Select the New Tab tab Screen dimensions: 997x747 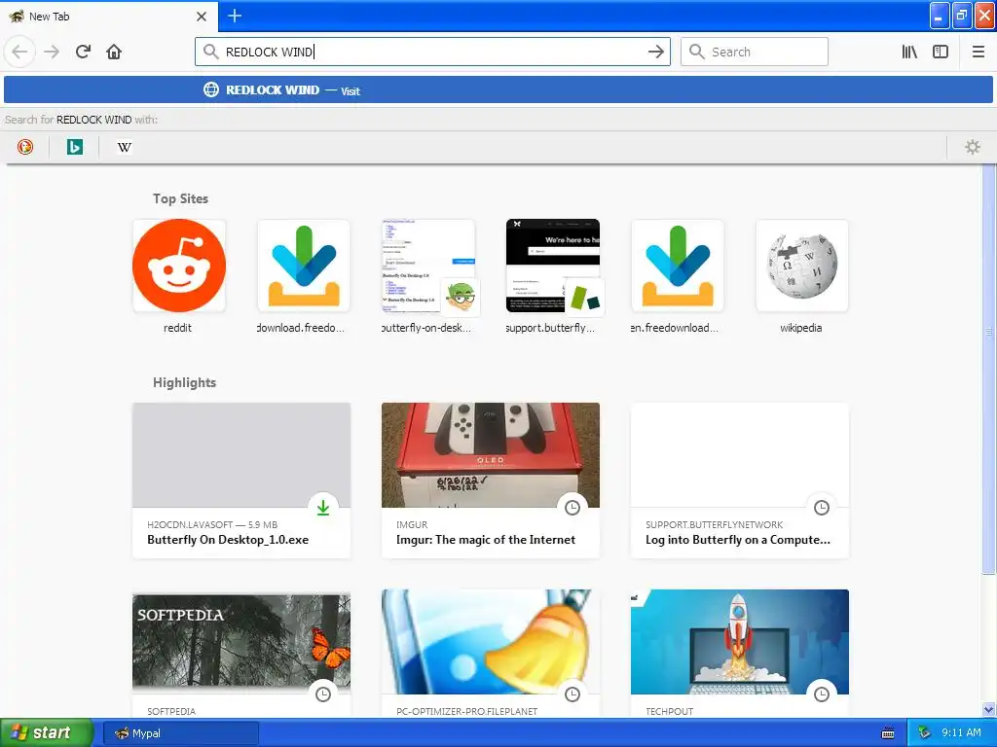point(108,17)
